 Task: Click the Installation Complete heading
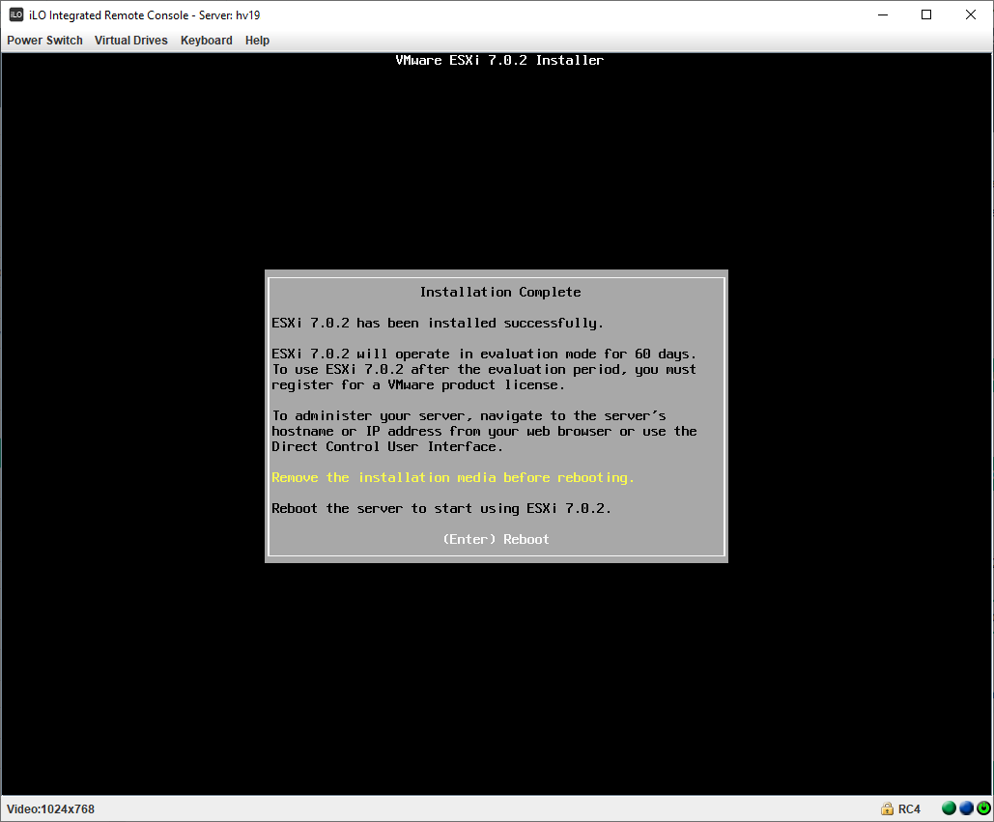pyautogui.click(x=500, y=292)
